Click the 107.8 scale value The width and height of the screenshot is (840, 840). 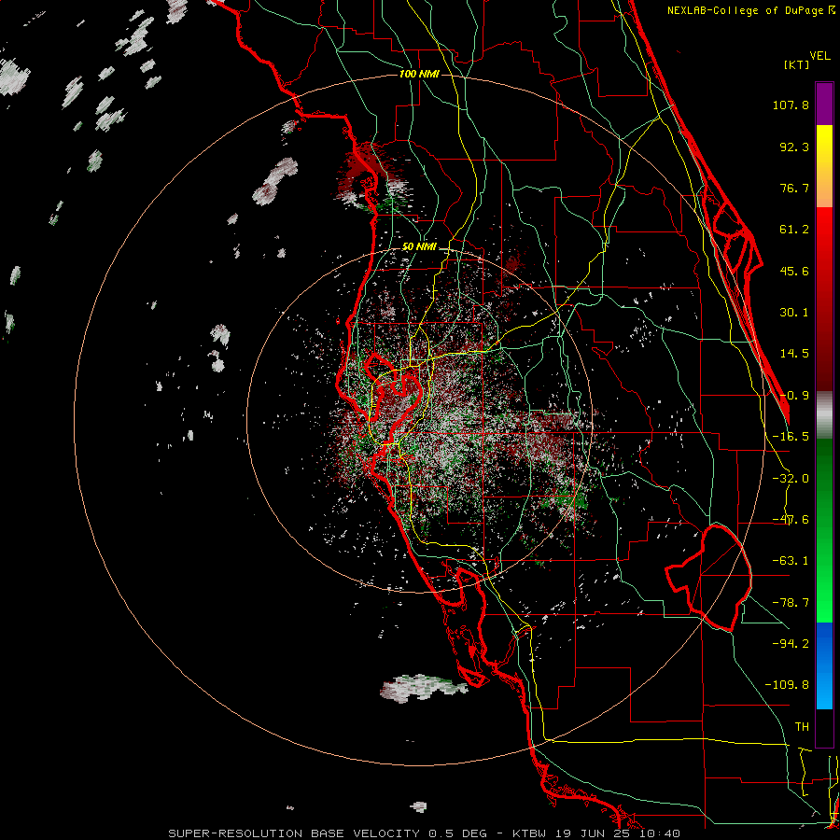(791, 105)
